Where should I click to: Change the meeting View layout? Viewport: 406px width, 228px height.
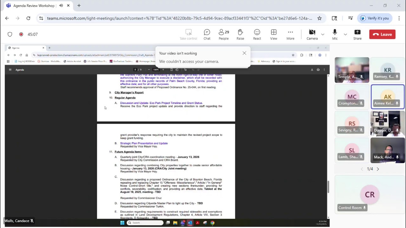273,35
